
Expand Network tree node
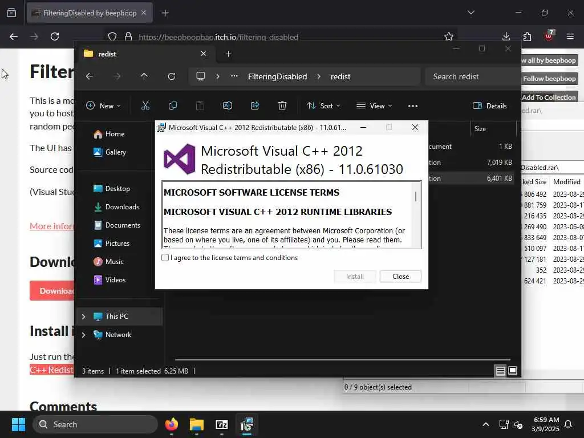tap(83, 335)
